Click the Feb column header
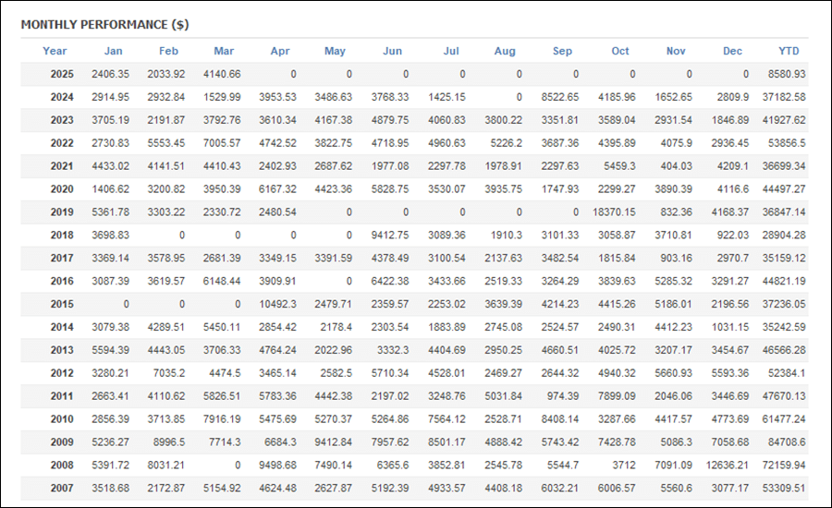 point(169,51)
